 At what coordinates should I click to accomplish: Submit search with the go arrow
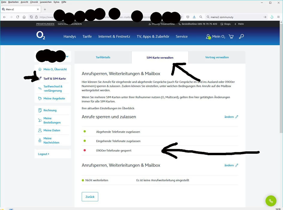(x=265, y=17)
